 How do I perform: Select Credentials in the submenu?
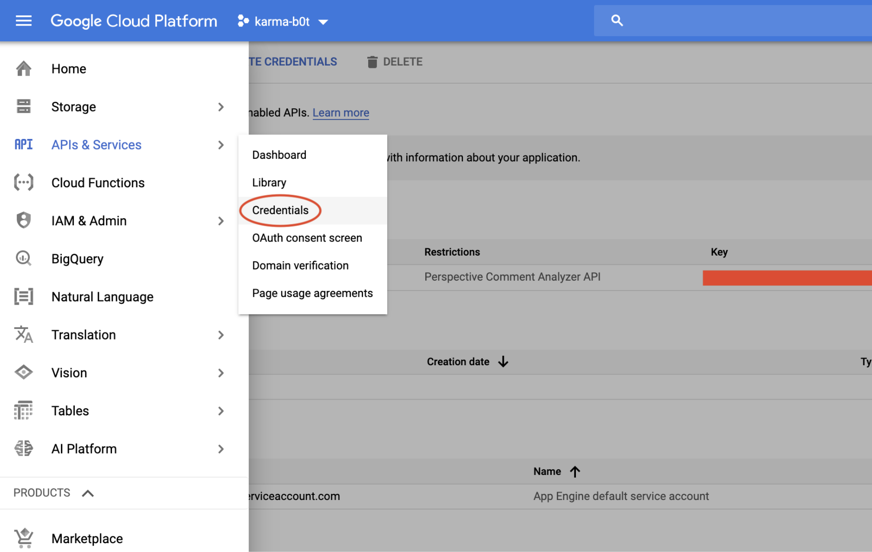(280, 210)
